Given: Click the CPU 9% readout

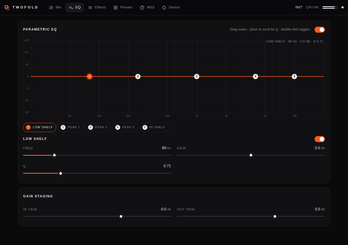Looking at the screenshot, I should click(x=312, y=7).
